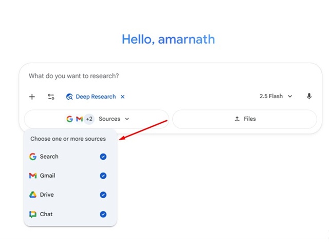329x248 pixels.
Task: Open the 2.5 Flash model dropdown
Action: coord(276,97)
